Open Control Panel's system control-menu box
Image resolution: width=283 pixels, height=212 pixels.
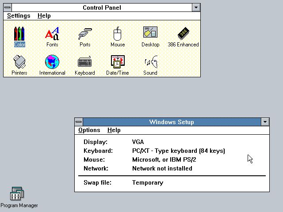point(8,8)
